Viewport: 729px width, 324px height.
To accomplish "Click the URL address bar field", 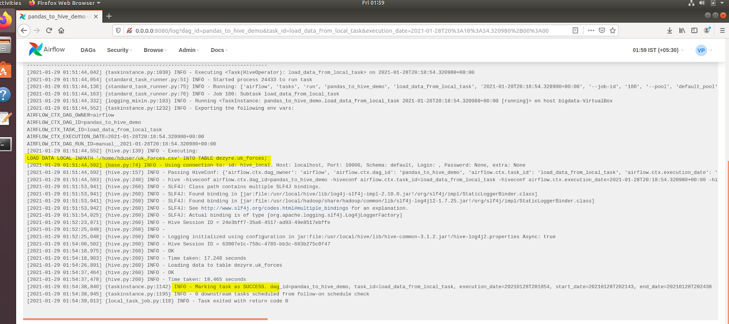I will point(342,30).
